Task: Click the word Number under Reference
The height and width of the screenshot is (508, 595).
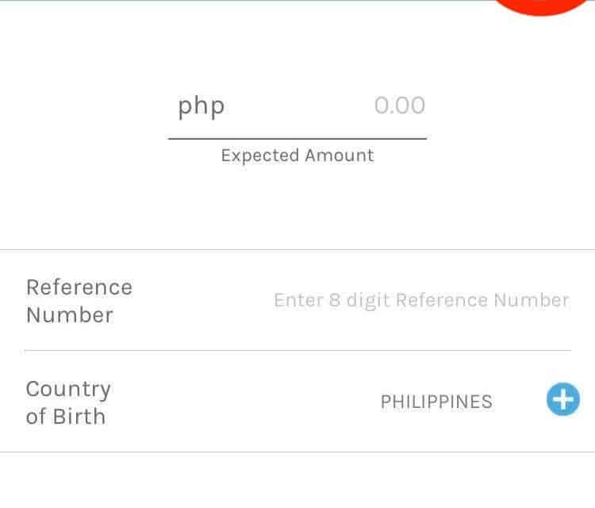Action: tap(70, 315)
